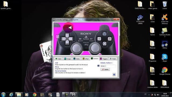
Task: Open the Games folder on desktop
Action: tap(152, 32)
